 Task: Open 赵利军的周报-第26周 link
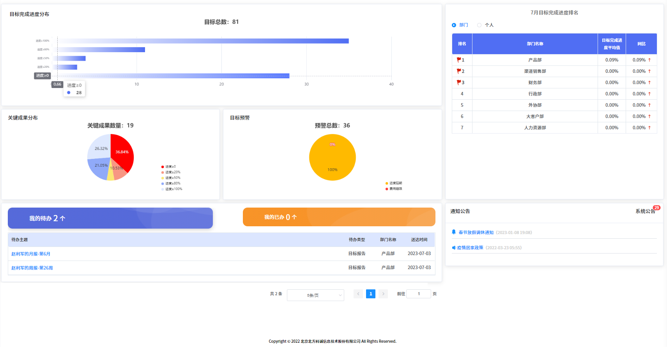32,268
